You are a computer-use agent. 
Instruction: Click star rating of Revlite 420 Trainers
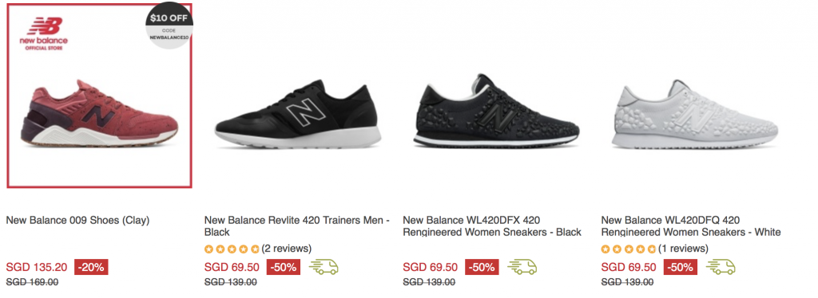tap(232, 249)
